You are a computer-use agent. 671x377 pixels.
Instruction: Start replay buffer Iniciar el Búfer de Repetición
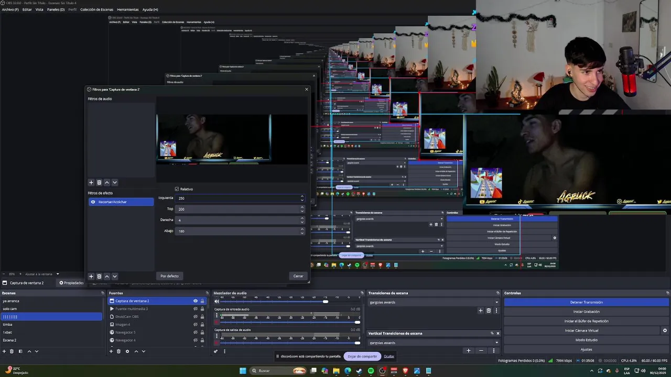(x=587, y=321)
